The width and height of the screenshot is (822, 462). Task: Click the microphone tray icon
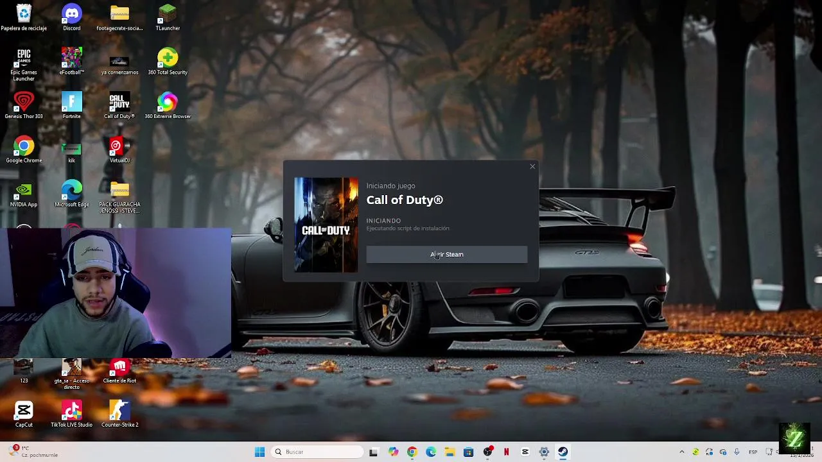[737, 452]
